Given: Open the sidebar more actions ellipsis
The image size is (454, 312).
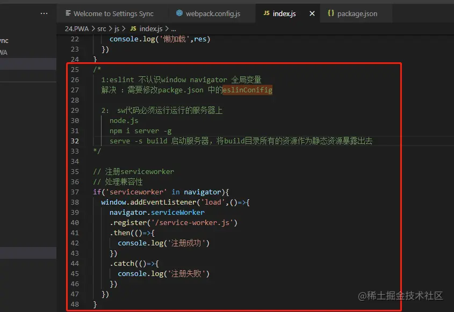Looking at the screenshot, I should click(x=44, y=13).
